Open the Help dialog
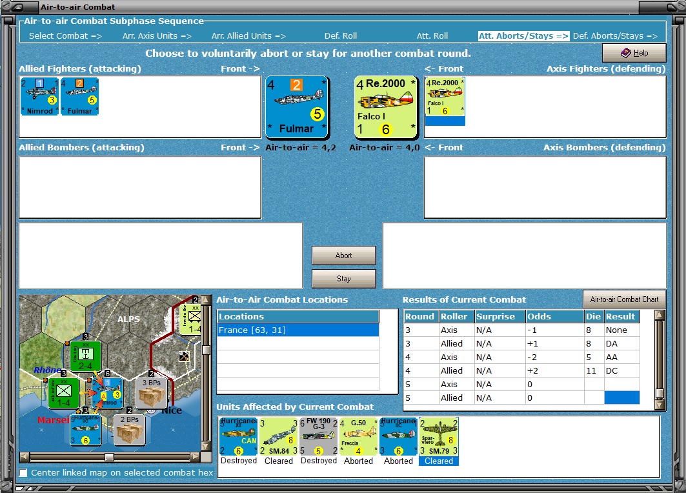This screenshot has height=493, width=686. (x=634, y=53)
